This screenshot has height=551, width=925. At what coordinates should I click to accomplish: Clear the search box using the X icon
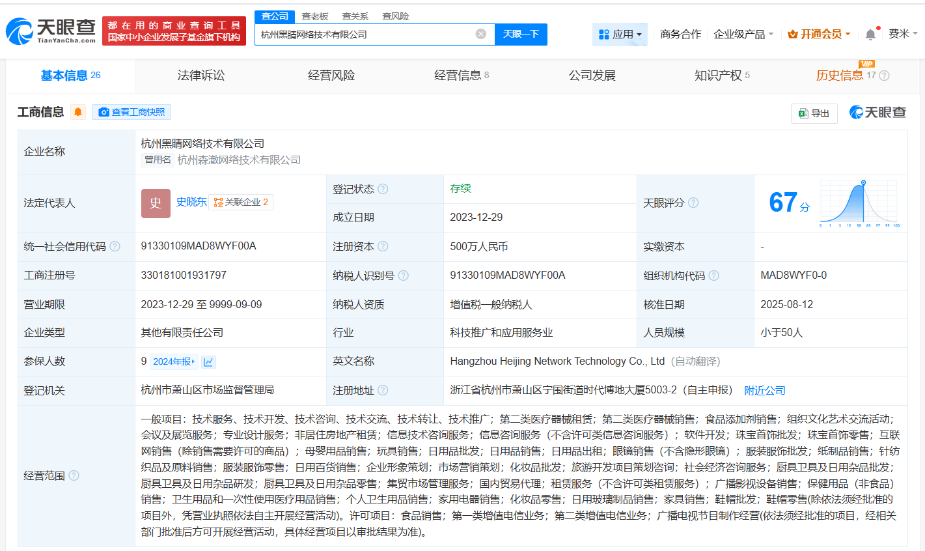click(480, 34)
